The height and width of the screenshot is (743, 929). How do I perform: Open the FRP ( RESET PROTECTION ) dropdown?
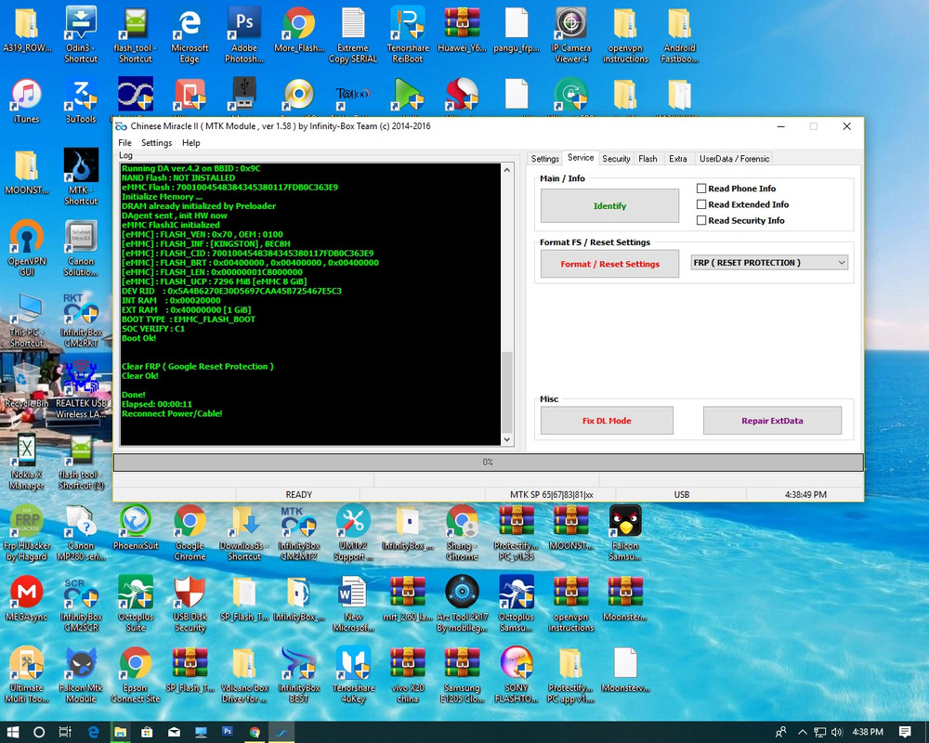(x=769, y=263)
